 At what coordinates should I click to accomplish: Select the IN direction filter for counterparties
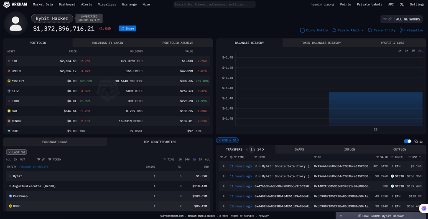tap(15, 159)
